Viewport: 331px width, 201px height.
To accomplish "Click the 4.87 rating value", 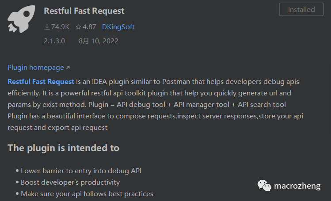I will [89, 27].
